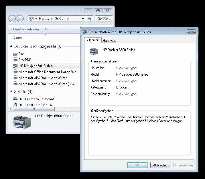Screen dimensions: 205x179
Task: Click HP Deskjet 6500 Series name in dialog
Action: [x=119, y=50]
